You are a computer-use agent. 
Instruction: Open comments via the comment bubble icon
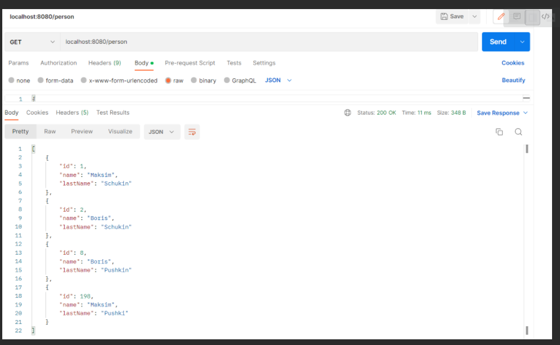[517, 16]
